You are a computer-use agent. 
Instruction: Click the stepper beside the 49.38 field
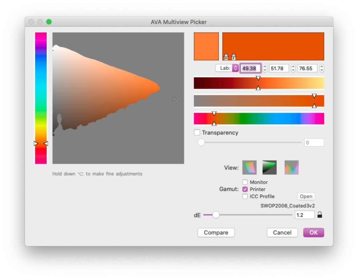pyautogui.click(x=265, y=68)
